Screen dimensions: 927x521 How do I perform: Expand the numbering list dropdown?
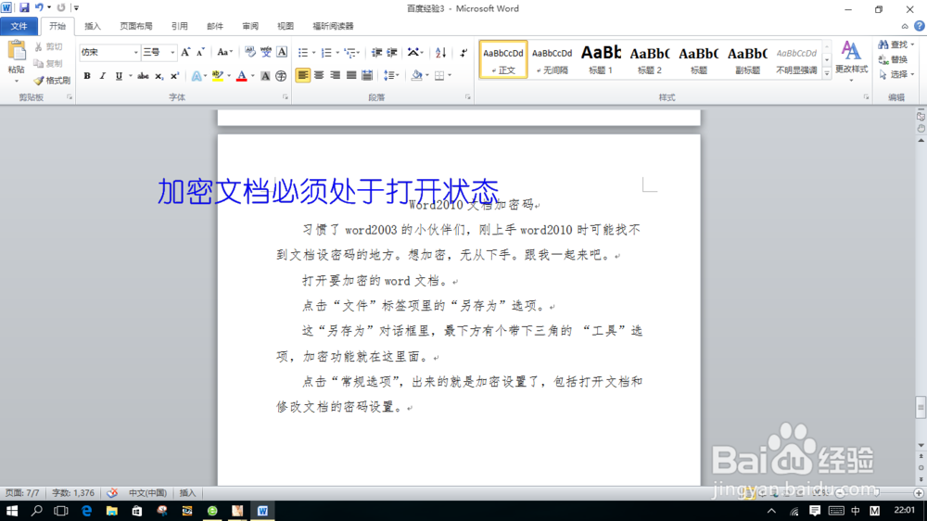coord(337,53)
